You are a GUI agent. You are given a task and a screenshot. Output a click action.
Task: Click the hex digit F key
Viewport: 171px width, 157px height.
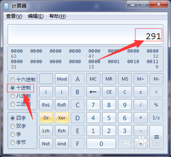[78, 144]
